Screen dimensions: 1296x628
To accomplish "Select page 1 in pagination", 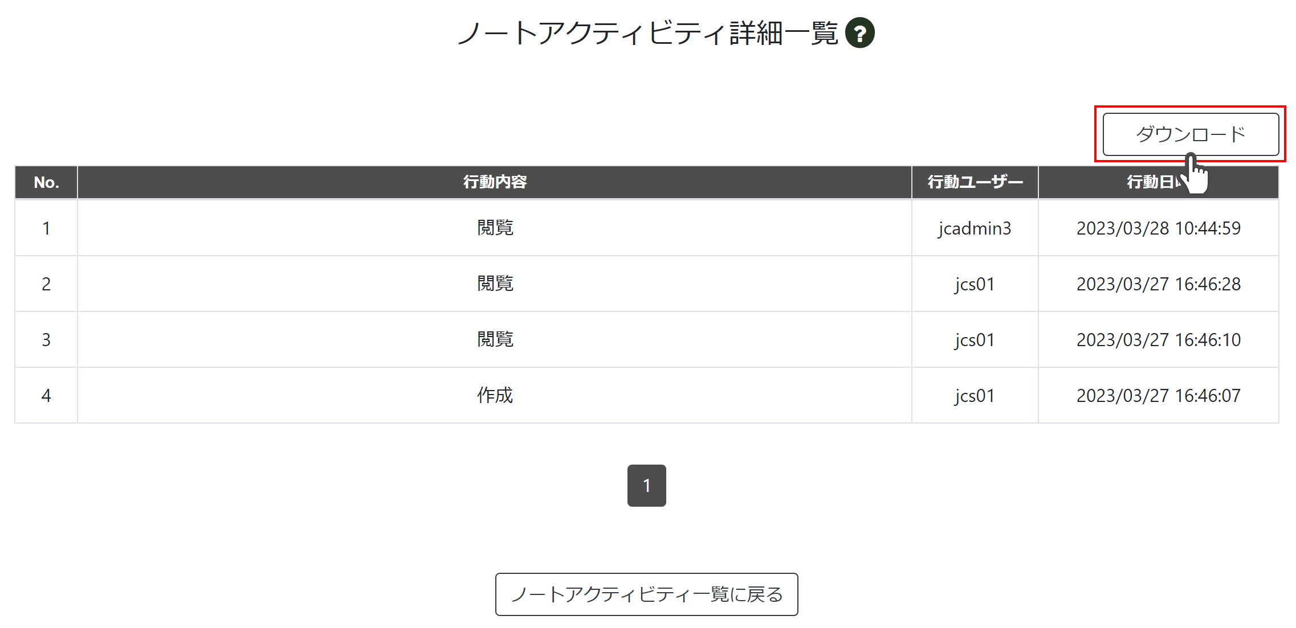I will point(646,486).
